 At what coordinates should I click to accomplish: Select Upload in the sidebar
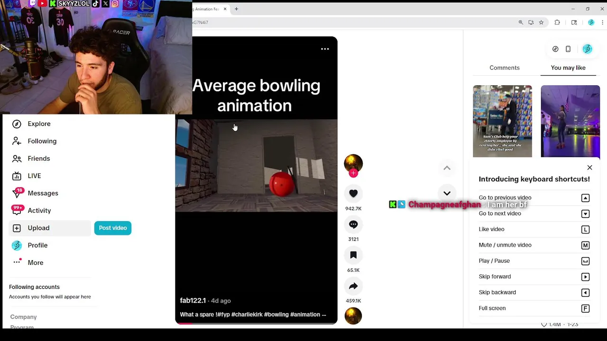pos(50,228)
